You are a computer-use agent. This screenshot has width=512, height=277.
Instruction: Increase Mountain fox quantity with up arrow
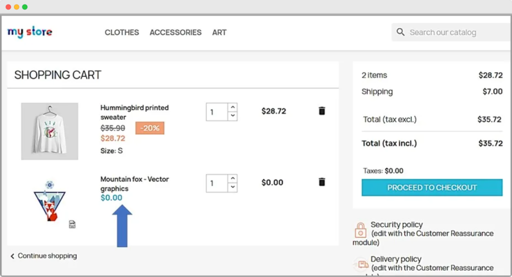click(x=232, y=179)
